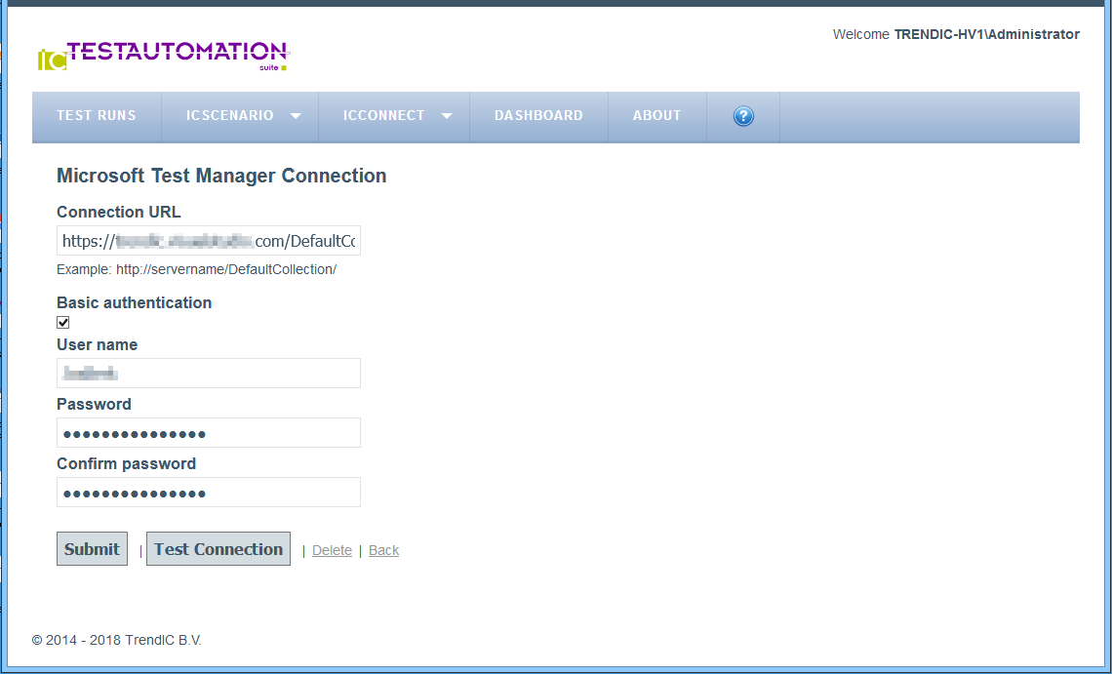Open the blue help question mark icon

(743, 116)
